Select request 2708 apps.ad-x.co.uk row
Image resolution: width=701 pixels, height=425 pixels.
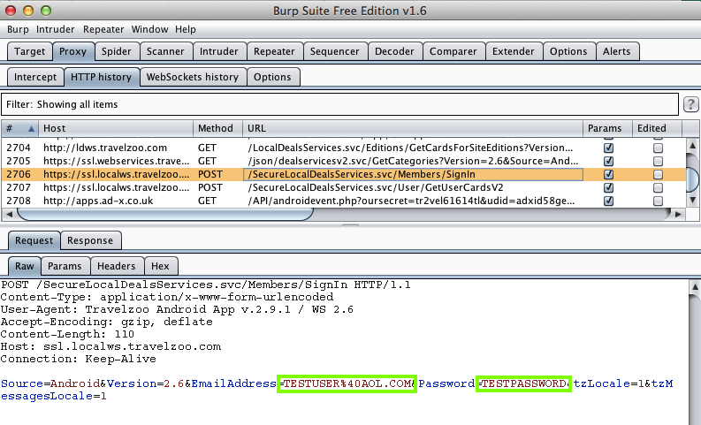pyautogui.click(x=343, y=201)
